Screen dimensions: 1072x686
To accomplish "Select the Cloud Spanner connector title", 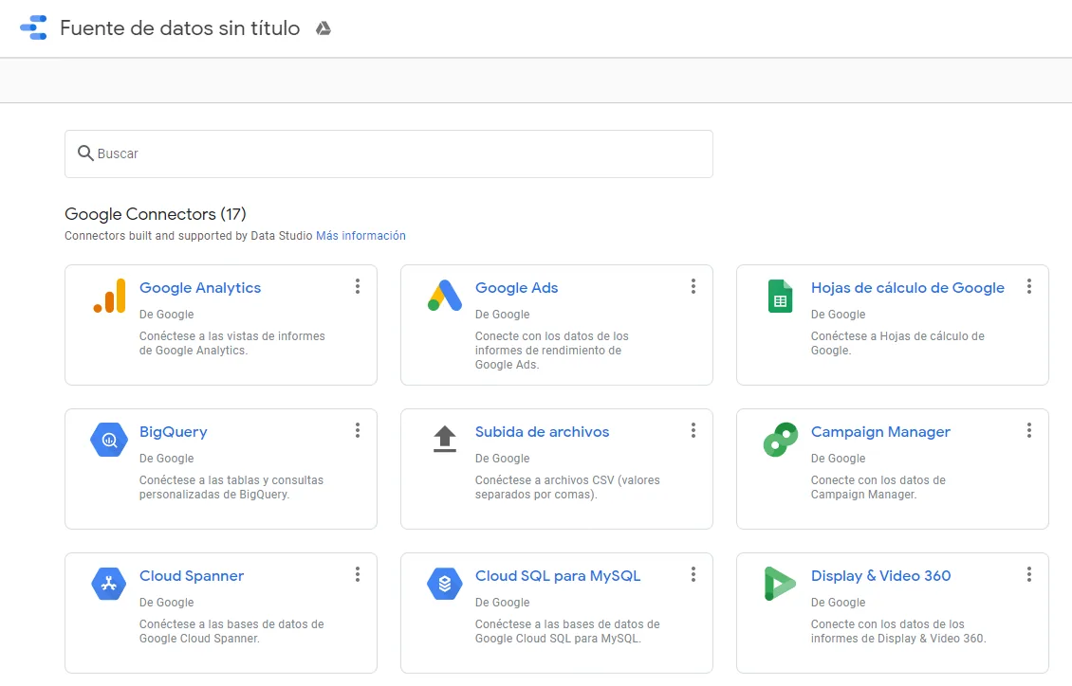I will tap(192, 576).
